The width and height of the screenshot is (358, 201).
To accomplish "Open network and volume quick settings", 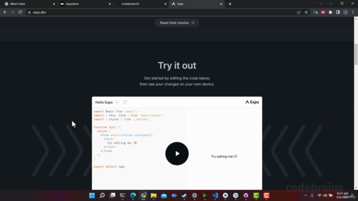I will 325,195.
